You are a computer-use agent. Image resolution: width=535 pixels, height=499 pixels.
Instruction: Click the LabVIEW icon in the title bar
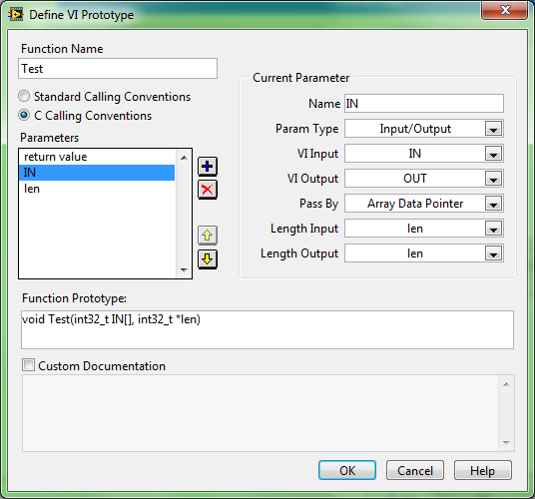pos(15,15)
